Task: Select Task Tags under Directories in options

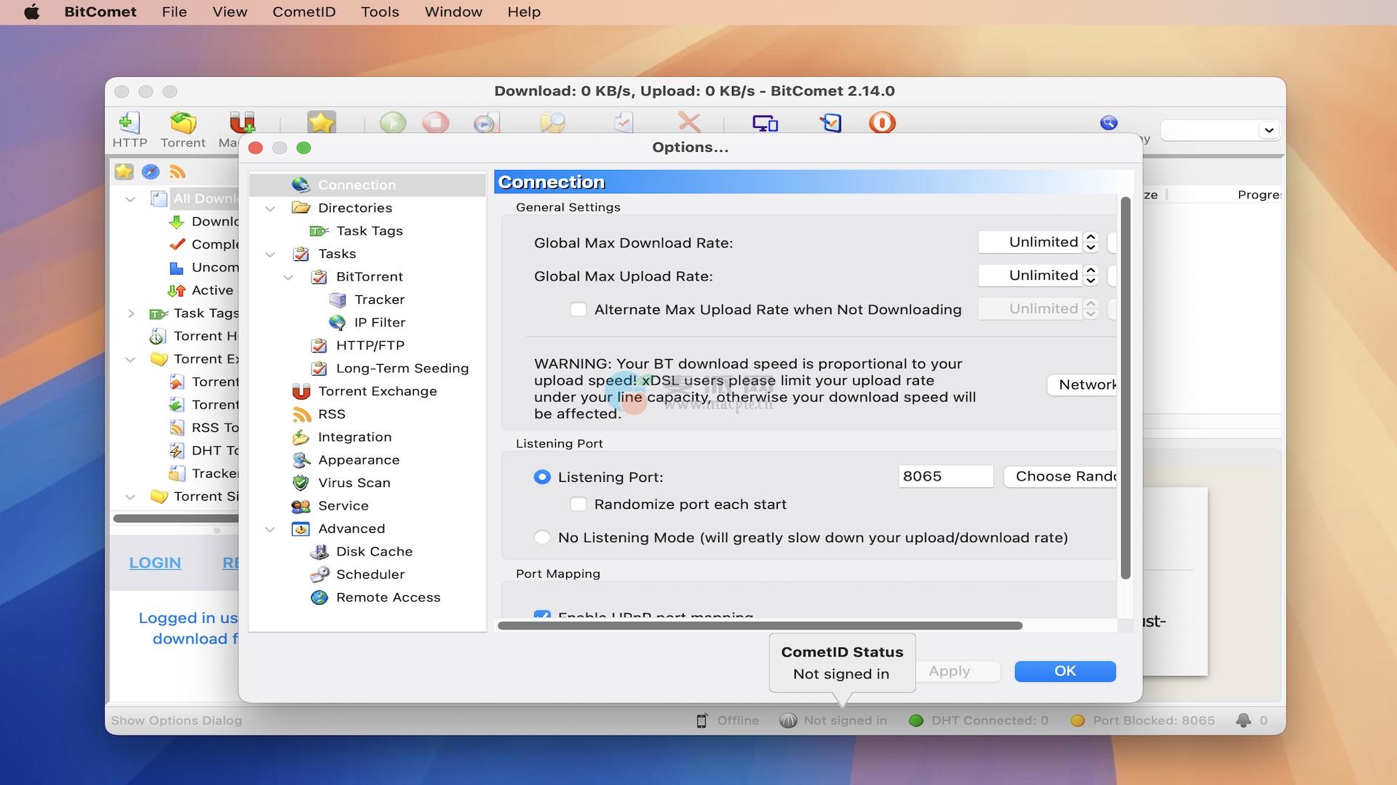Action: tap(369, 230)
